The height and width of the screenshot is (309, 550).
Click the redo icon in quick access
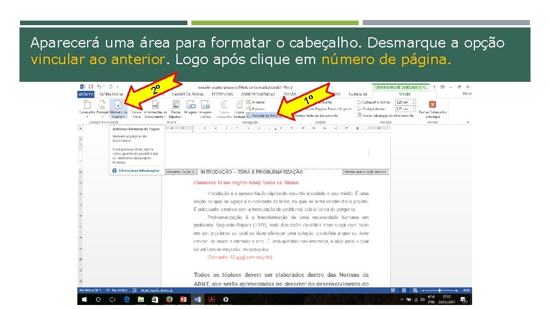click(111, 86)
